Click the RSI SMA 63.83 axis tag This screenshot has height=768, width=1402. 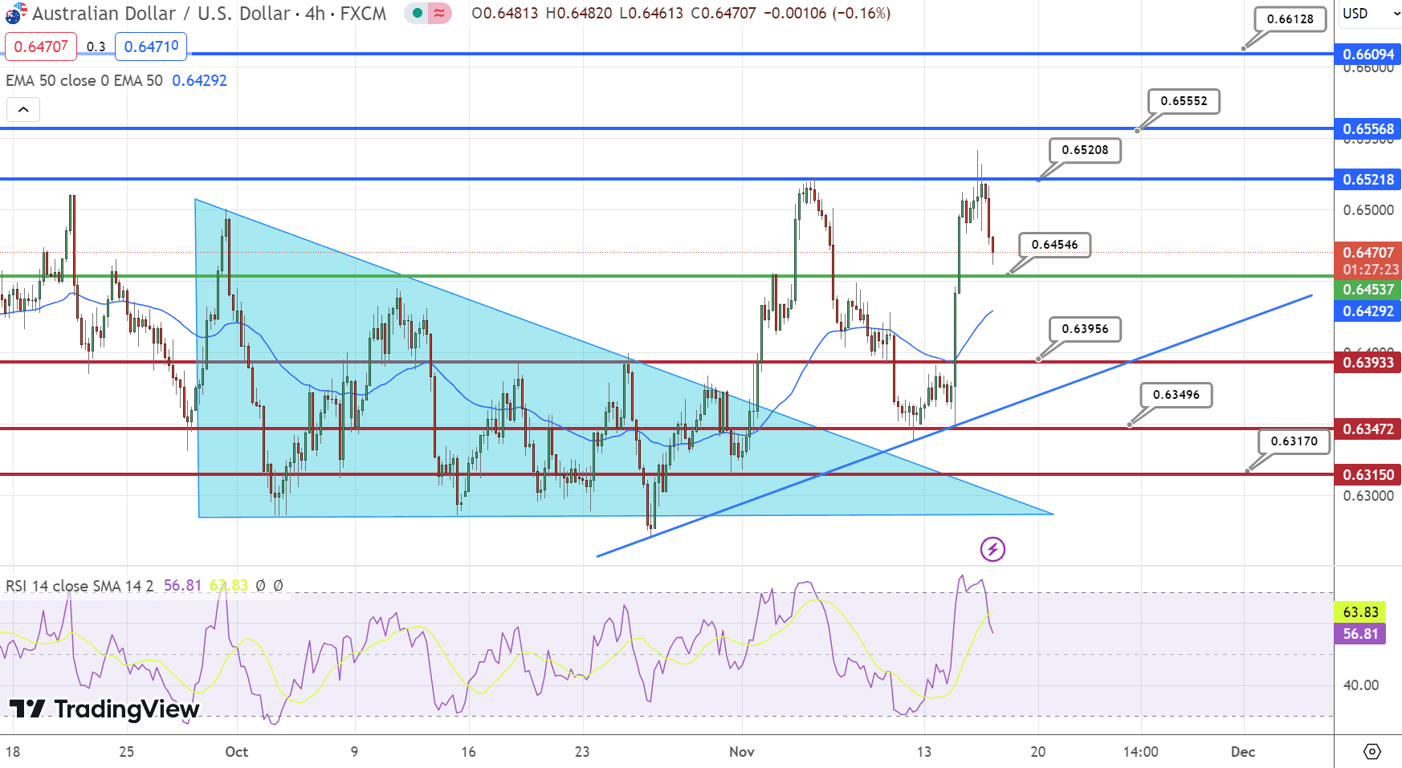[x=1359, y=612]
